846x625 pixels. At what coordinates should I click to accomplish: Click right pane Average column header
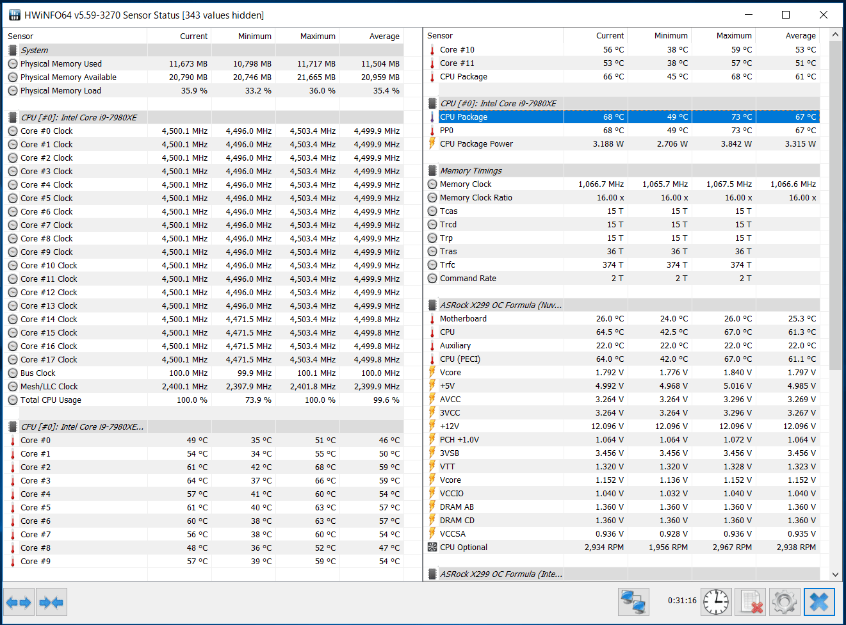click(788, 35)
